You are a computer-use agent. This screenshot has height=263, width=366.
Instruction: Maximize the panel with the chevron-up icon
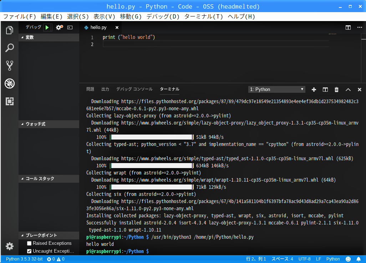348,90
